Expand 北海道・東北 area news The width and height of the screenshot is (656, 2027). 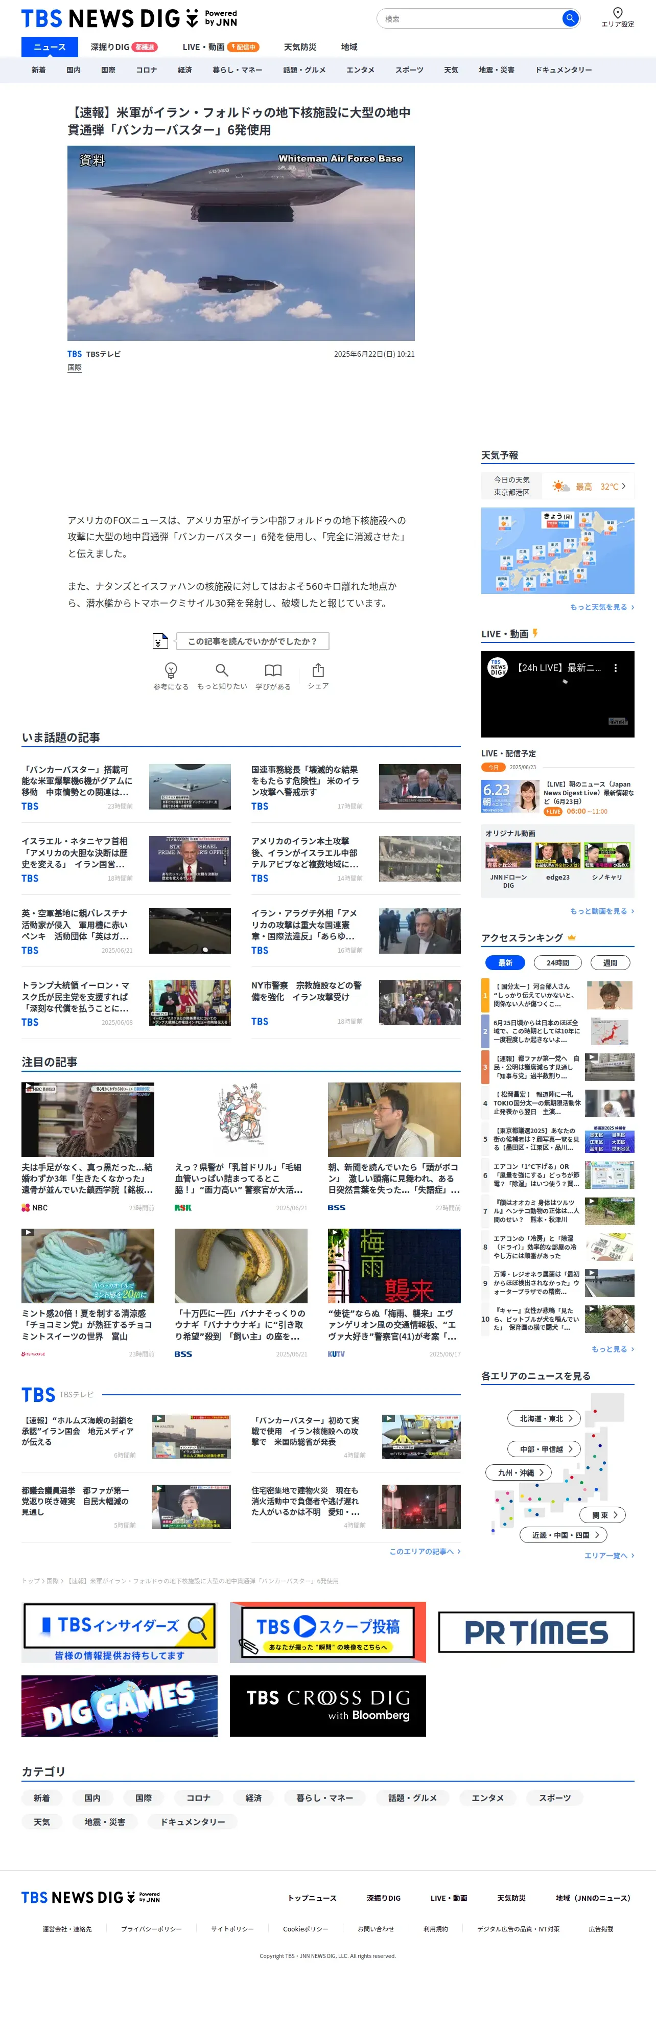[544, 1418]
